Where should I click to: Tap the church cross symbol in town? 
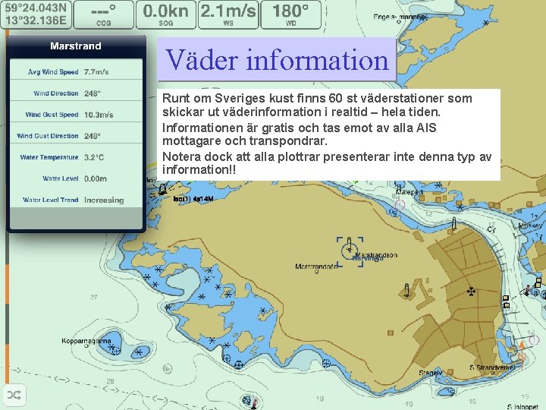471,291
